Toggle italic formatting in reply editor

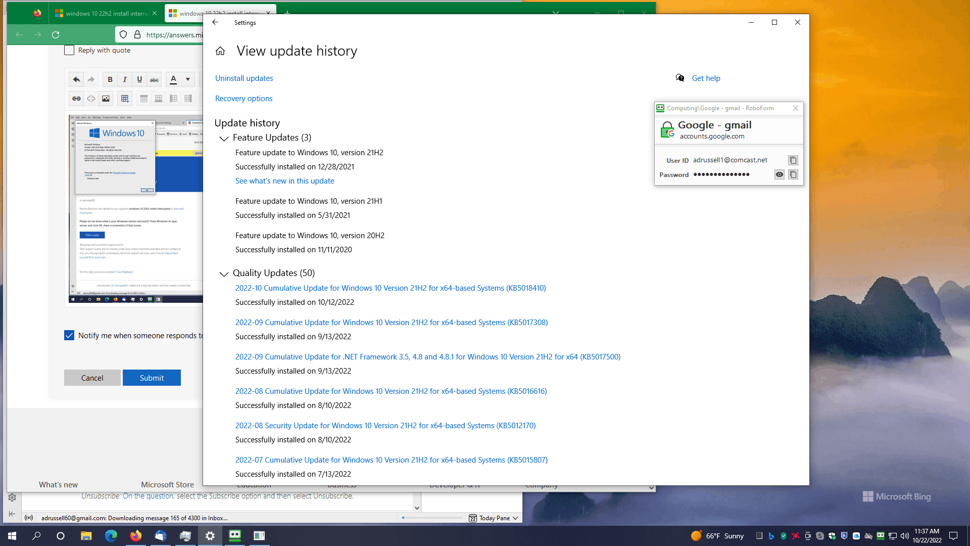pyautogui.click(x=125, y=79)
